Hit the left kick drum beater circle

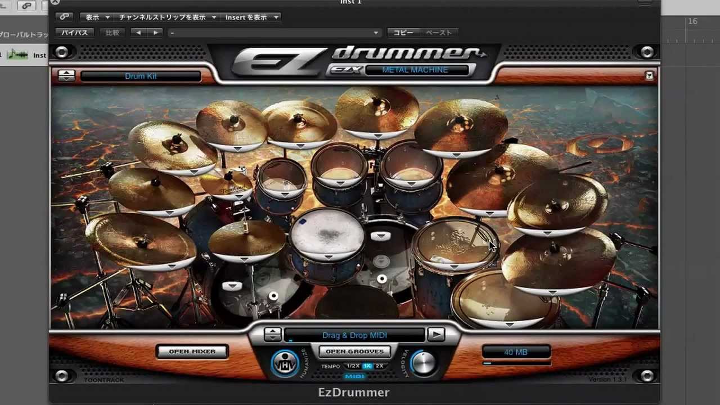tap(273, 296)
